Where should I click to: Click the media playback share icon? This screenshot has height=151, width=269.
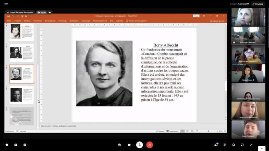(x=25, y=145)
